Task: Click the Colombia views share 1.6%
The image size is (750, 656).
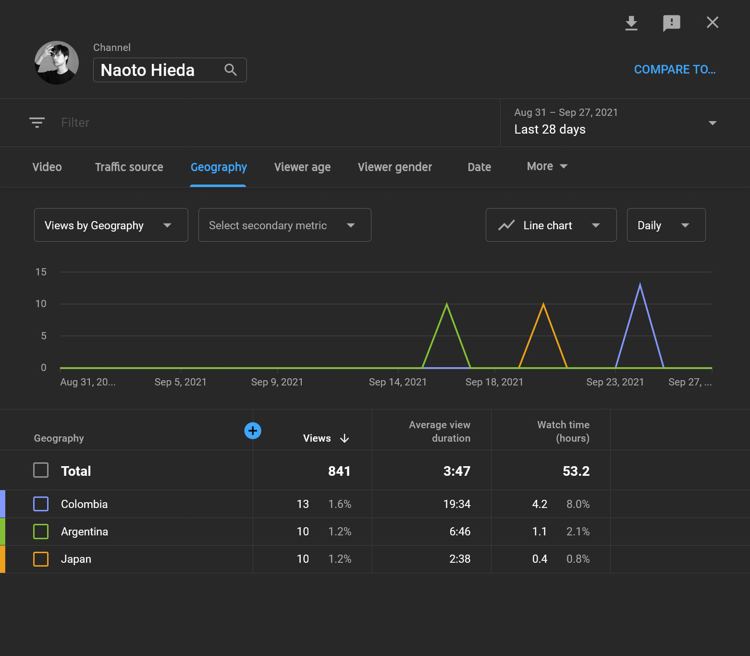Action: pyautogui.click(x=340, y=504)
